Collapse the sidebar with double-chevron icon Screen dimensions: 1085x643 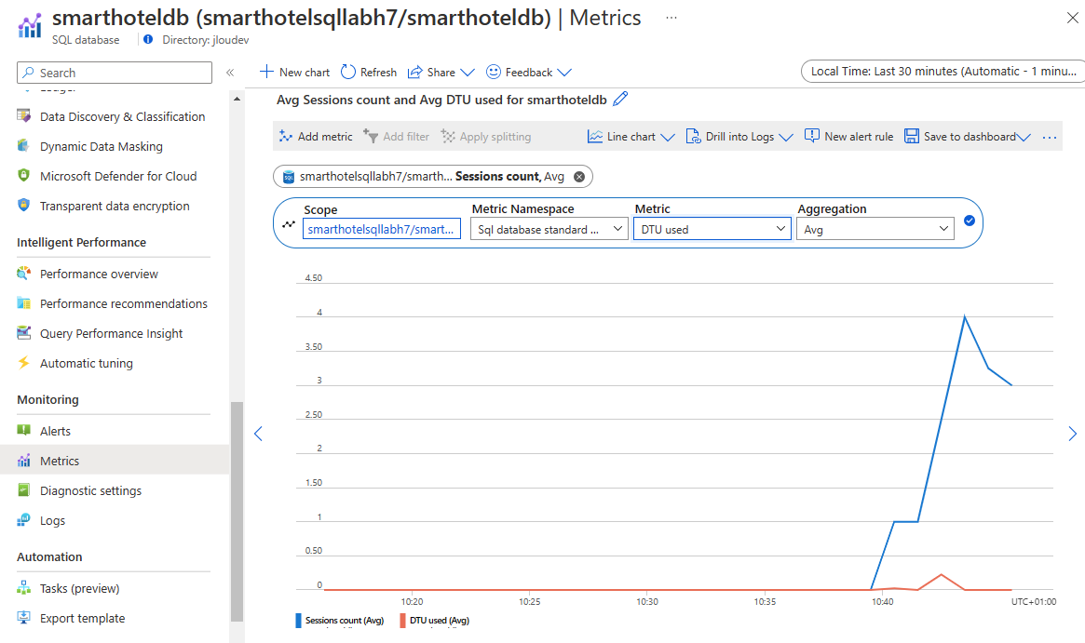pos(230,73)
